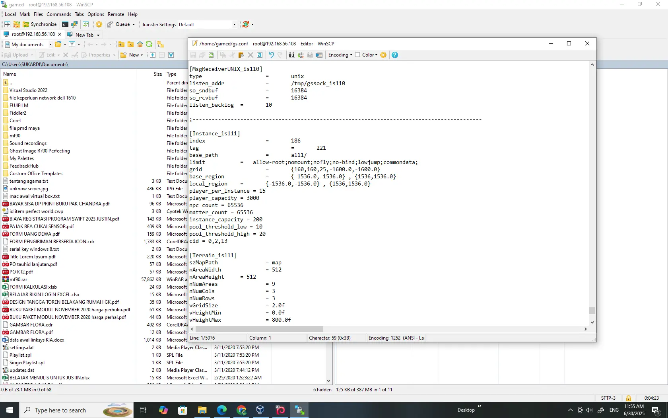Viewport: 668px width, 418px height.
Task: Click the editor scroll down arrow
Action: click(592, 322)
